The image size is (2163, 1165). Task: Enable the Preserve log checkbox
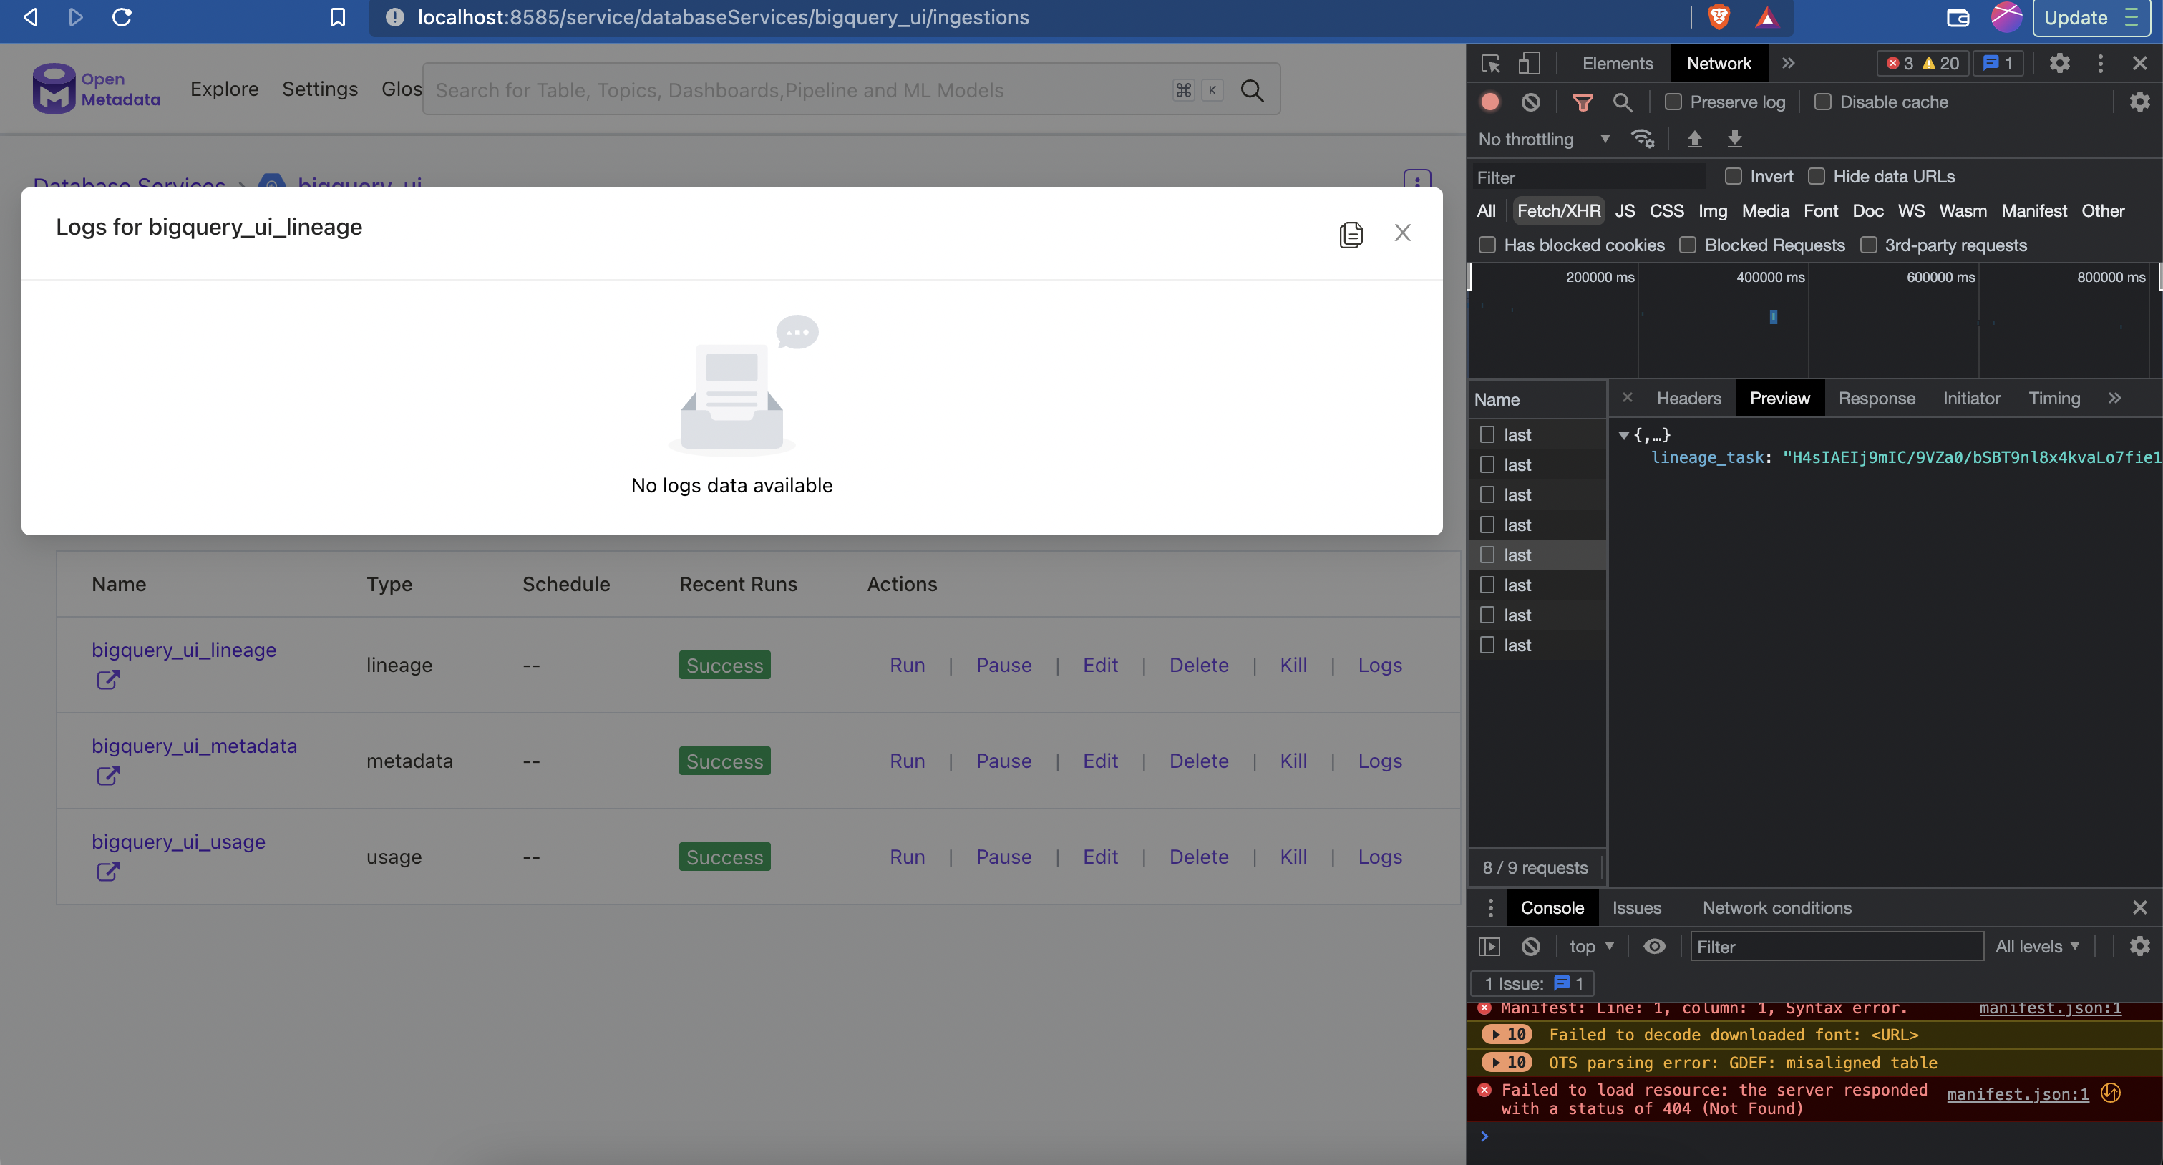1673,102
